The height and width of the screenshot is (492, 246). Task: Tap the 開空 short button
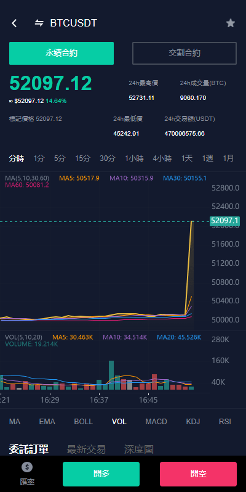pos(198,474)
